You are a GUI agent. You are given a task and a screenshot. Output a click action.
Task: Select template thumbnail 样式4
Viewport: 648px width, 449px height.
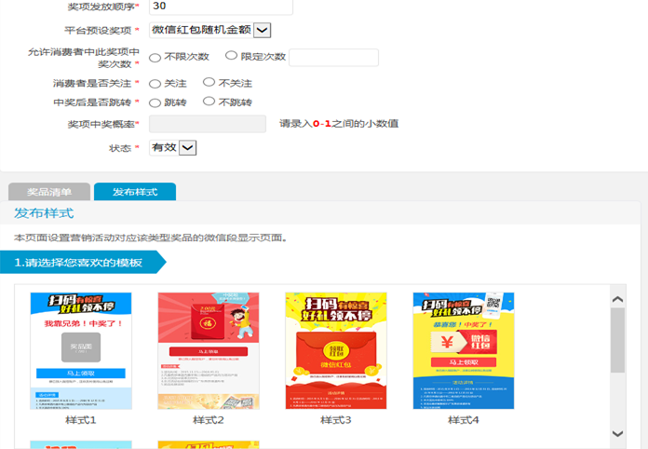coord(464,351)
